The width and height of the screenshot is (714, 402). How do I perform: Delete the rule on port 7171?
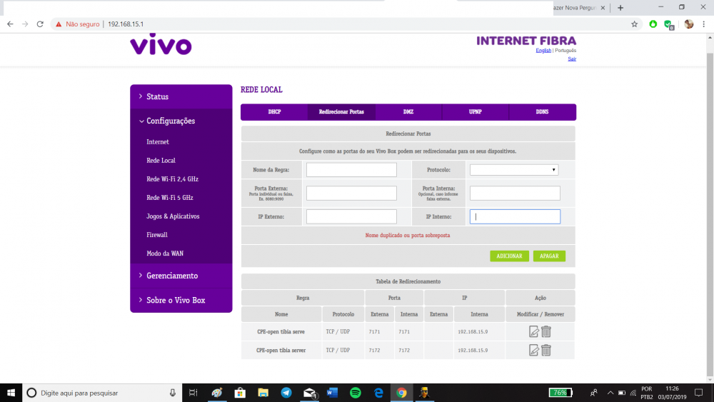(x=546, y=331)
